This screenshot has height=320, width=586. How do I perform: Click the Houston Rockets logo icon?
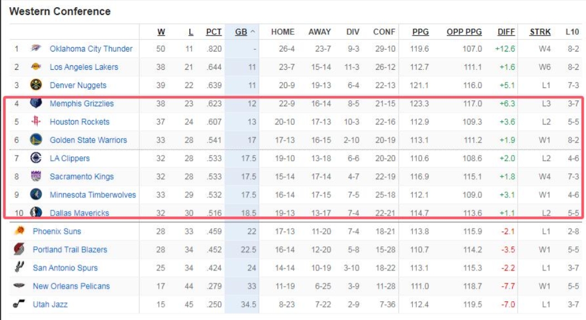(x=36, y=122)
